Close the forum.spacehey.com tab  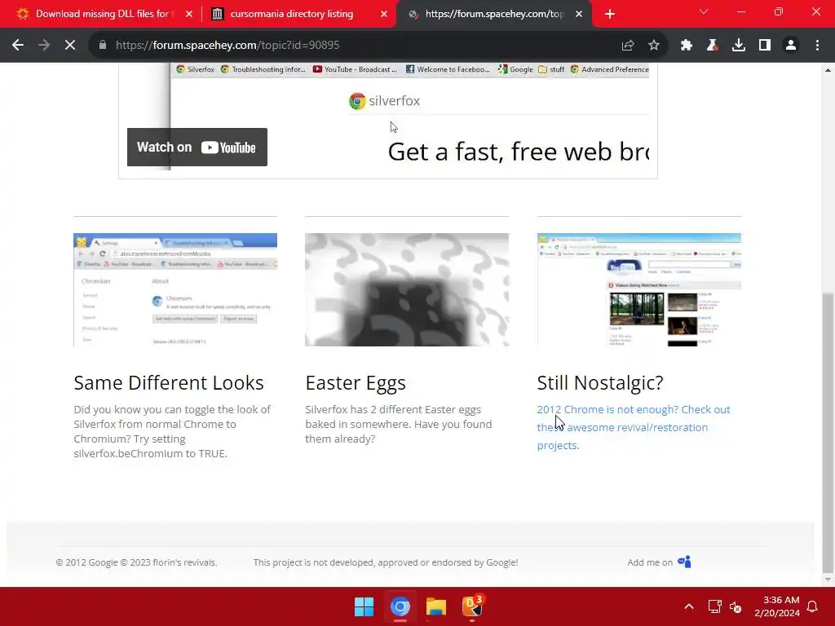tap(579, 14)
